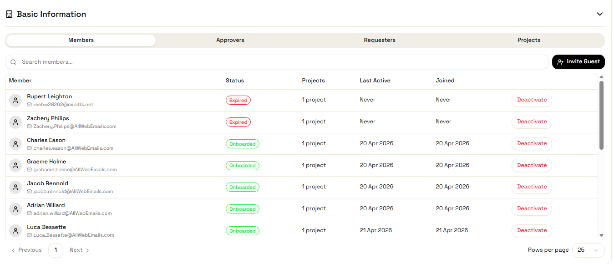Click Graeme Holme's avatar icon
This screenshot has height=264, width=614.
point(15,165)
